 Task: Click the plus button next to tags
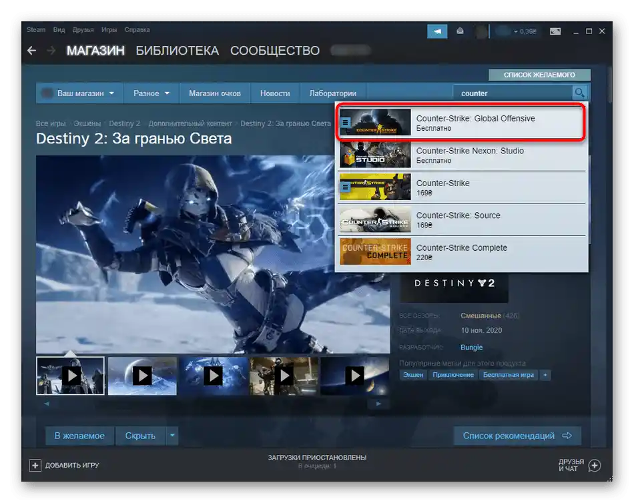point(545,375)
